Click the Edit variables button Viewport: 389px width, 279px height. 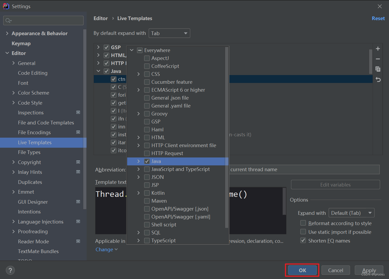tap(335, 185)
